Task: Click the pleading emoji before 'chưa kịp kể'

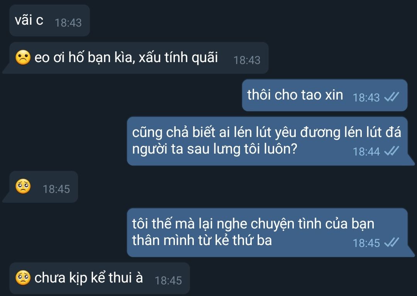Action: coord(23,277)
